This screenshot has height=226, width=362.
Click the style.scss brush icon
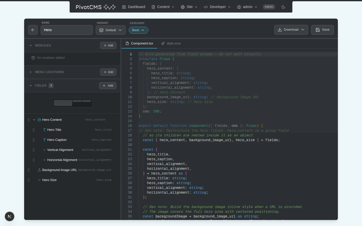point(163,43)
